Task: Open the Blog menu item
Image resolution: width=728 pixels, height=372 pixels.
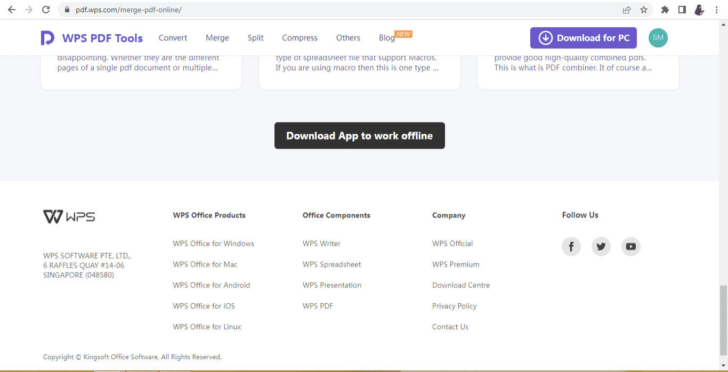Action: point(387,38)
